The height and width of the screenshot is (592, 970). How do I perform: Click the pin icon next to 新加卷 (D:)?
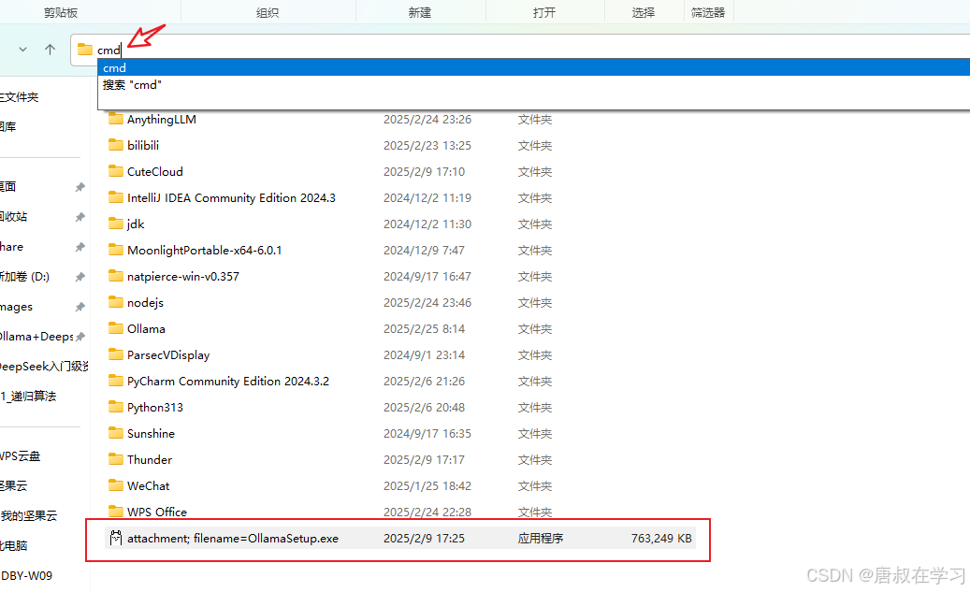tap(80, 277)
